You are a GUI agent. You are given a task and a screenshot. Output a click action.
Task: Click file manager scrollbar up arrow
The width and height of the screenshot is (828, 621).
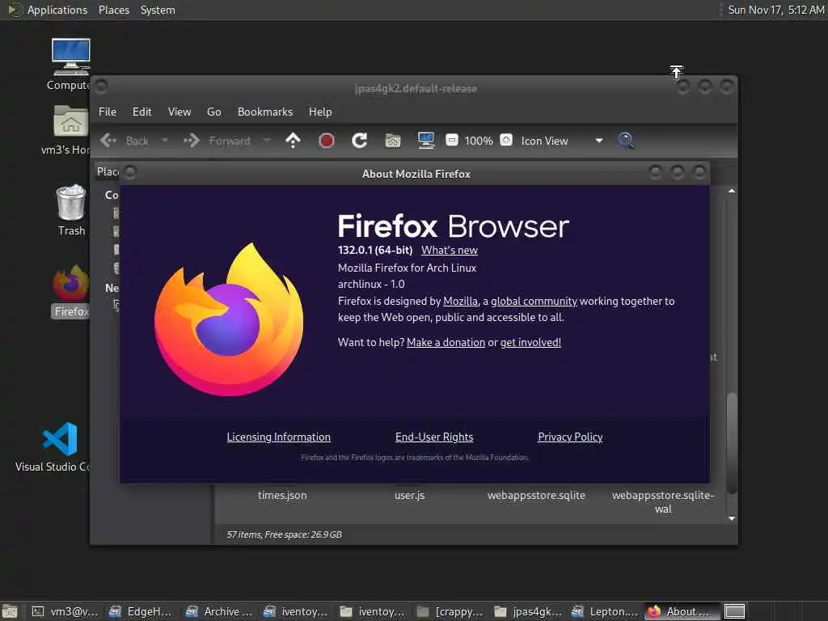pyautogui.click(x=731, y=191)
